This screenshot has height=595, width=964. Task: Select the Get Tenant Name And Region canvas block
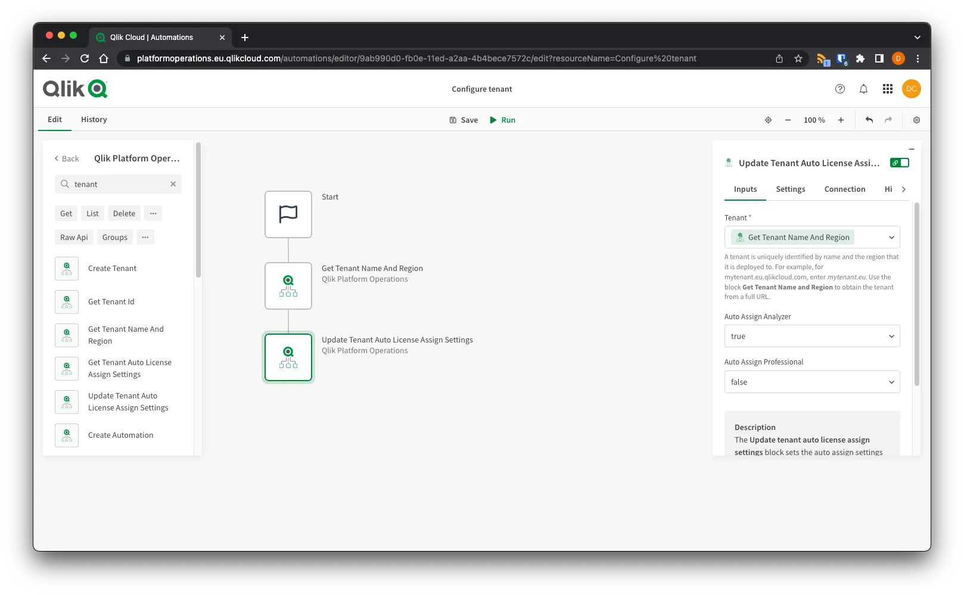288,286
